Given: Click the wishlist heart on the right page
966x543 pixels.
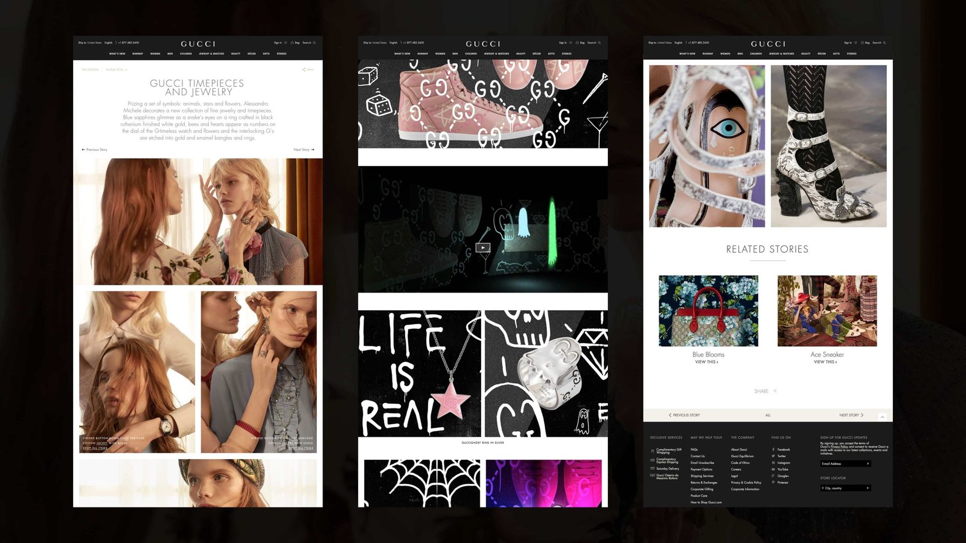Looking at the screenshot, I should [x=856, y=43].
